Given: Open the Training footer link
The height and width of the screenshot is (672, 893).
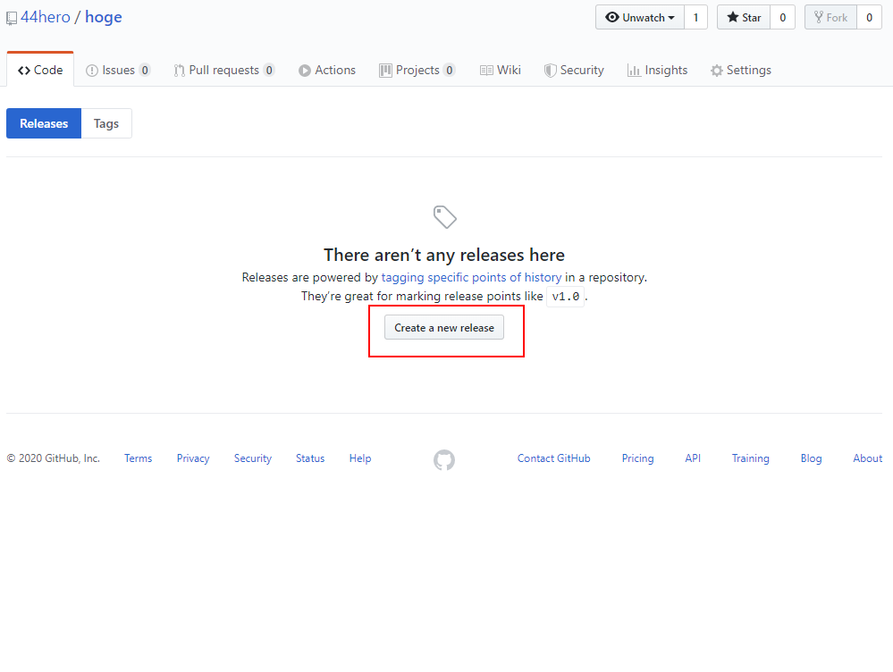Looking at the screenshot, I should click(751, 458).
